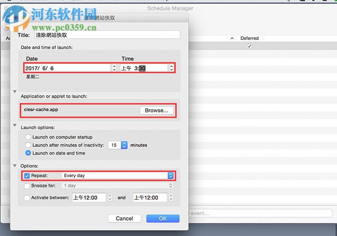Select the Time field showing 3:30
This screenshot has height=236, width=337.
point(144,68)
